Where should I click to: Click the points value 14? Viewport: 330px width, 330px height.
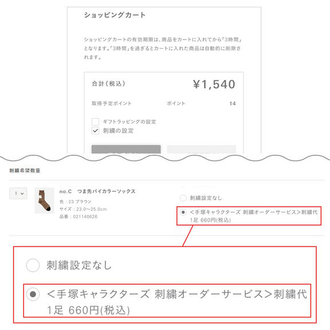click(233, 104)
